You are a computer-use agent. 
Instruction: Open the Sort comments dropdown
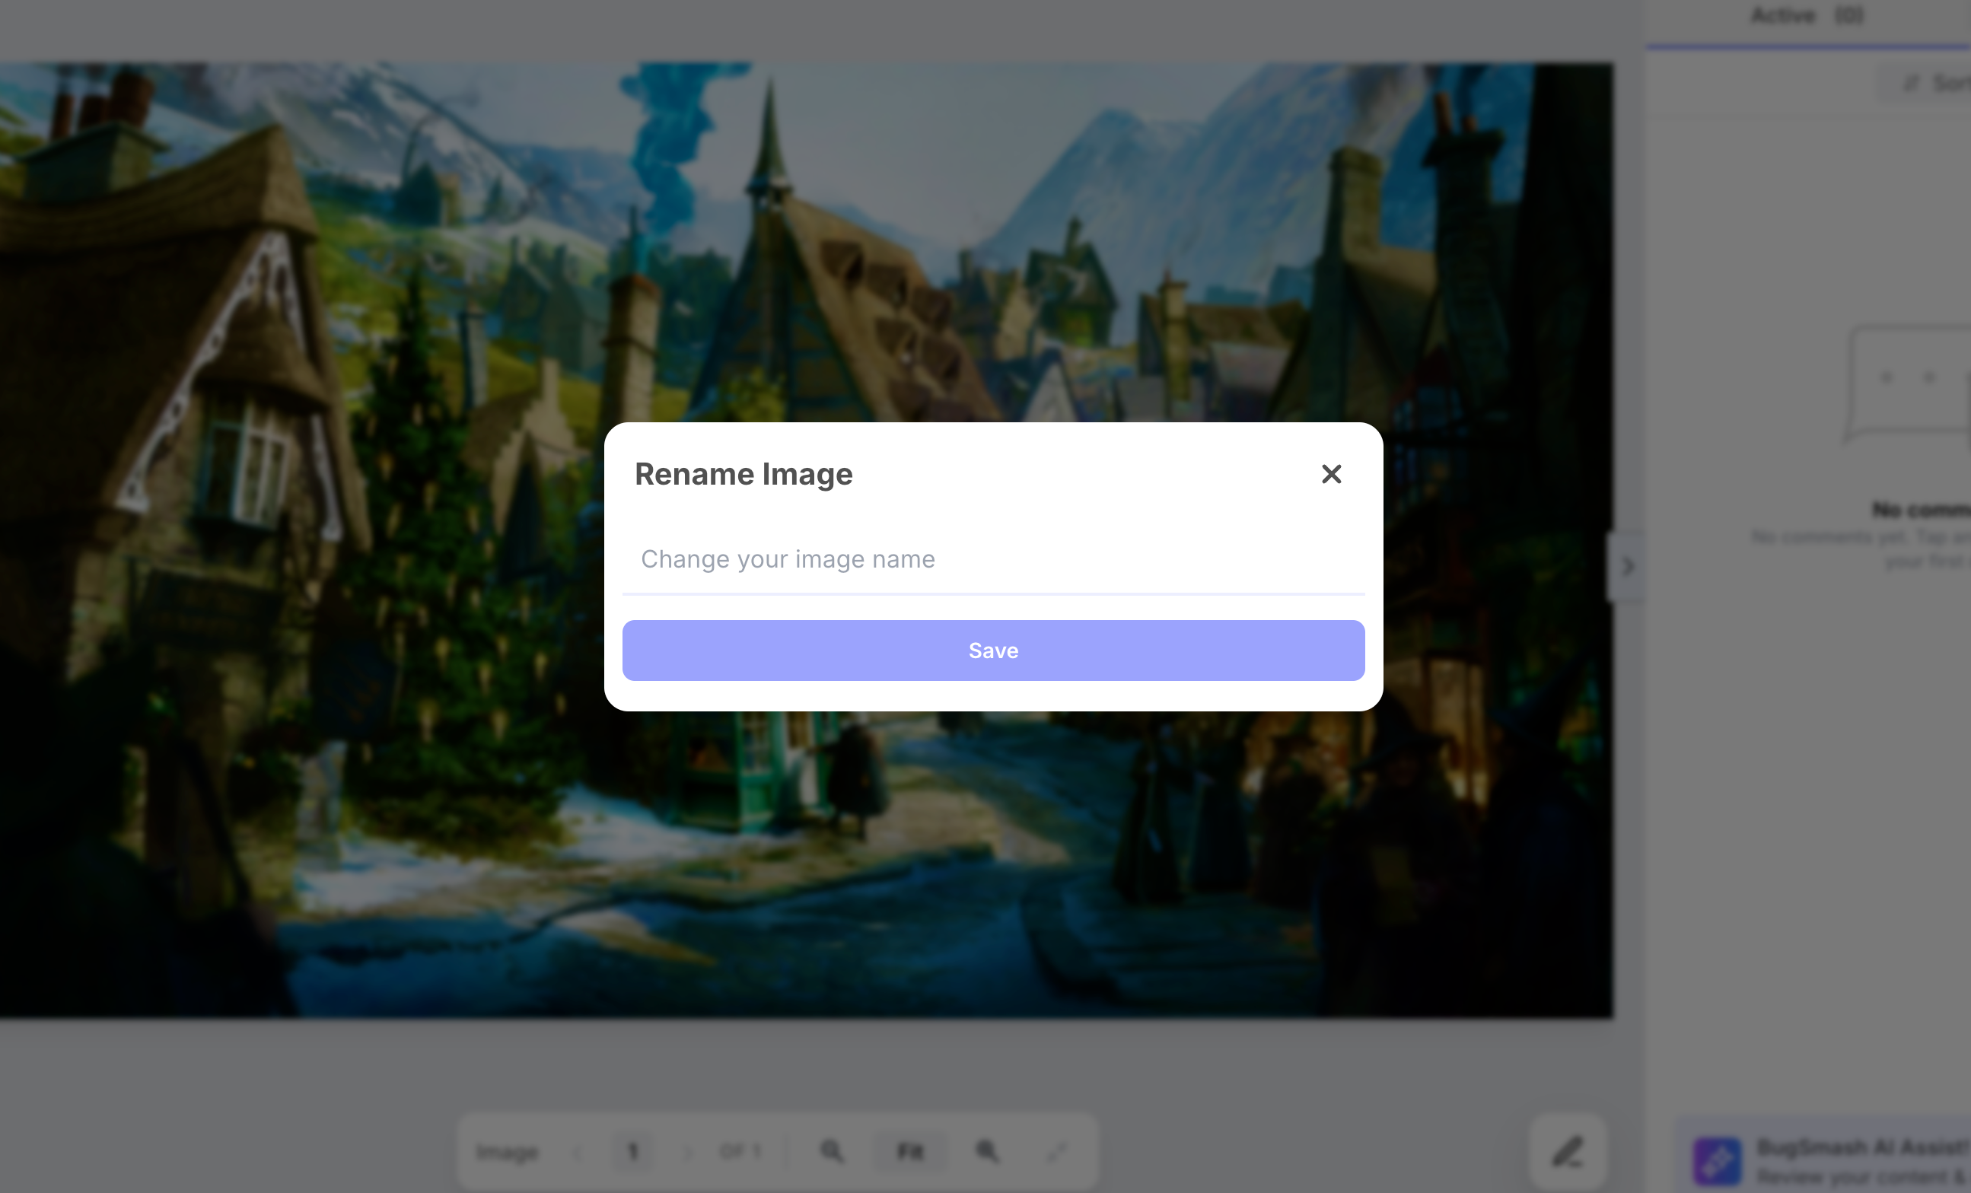tap(1936, 83)
